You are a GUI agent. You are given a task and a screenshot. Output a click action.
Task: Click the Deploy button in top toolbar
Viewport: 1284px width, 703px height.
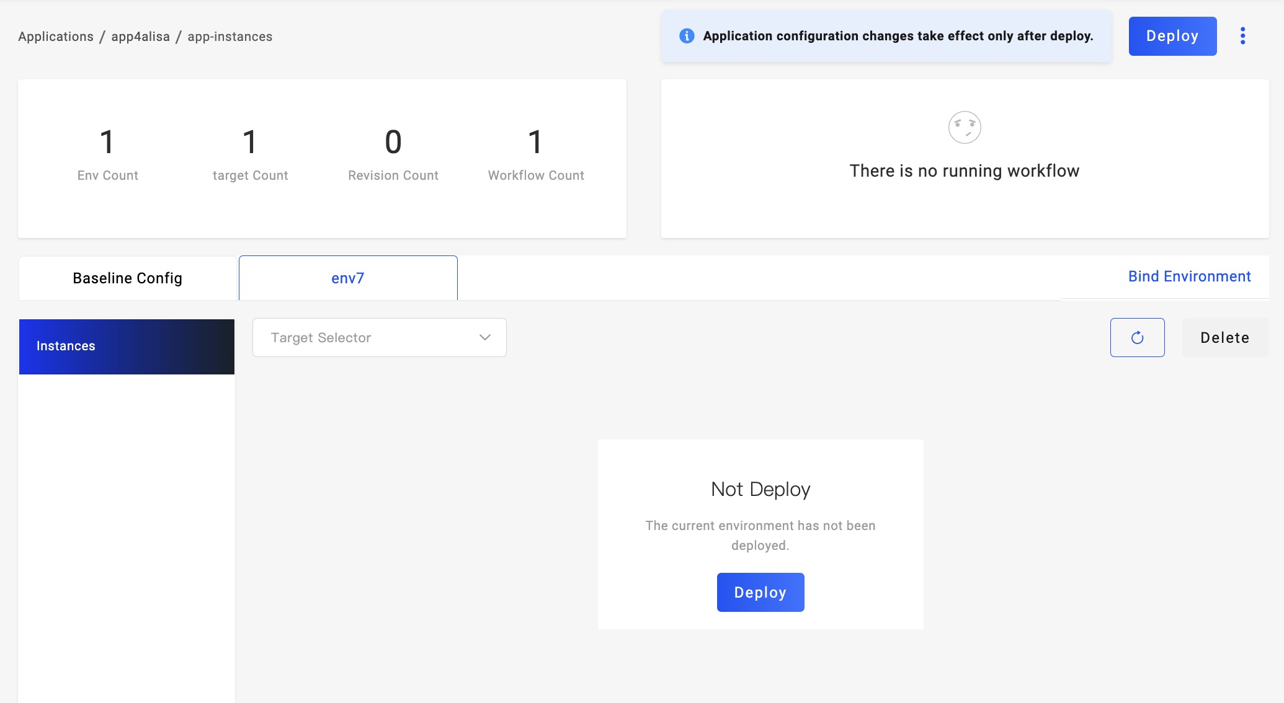[1172, 37]
